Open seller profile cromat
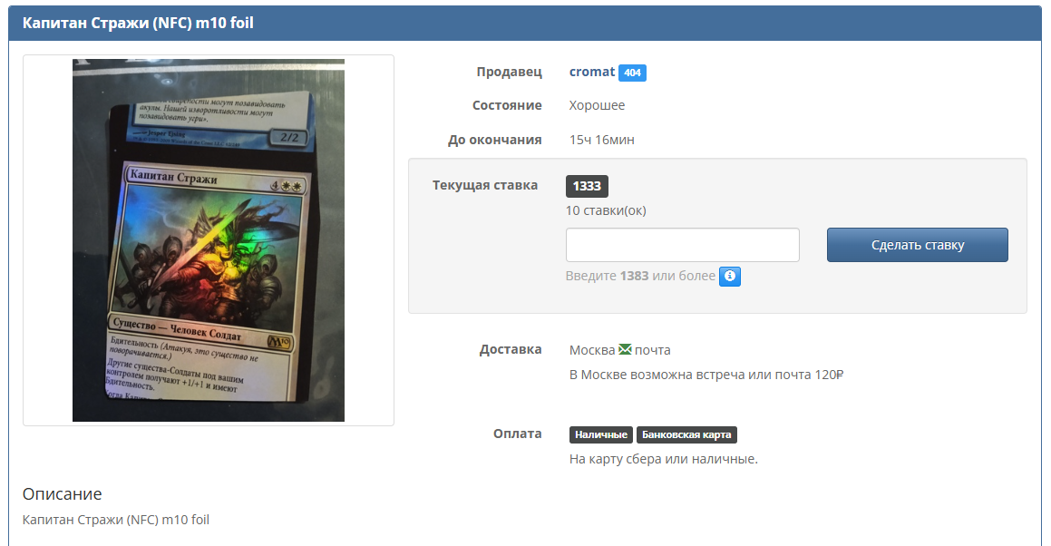This screenshot has width=1051, height=546. click(x=591, y=72)
